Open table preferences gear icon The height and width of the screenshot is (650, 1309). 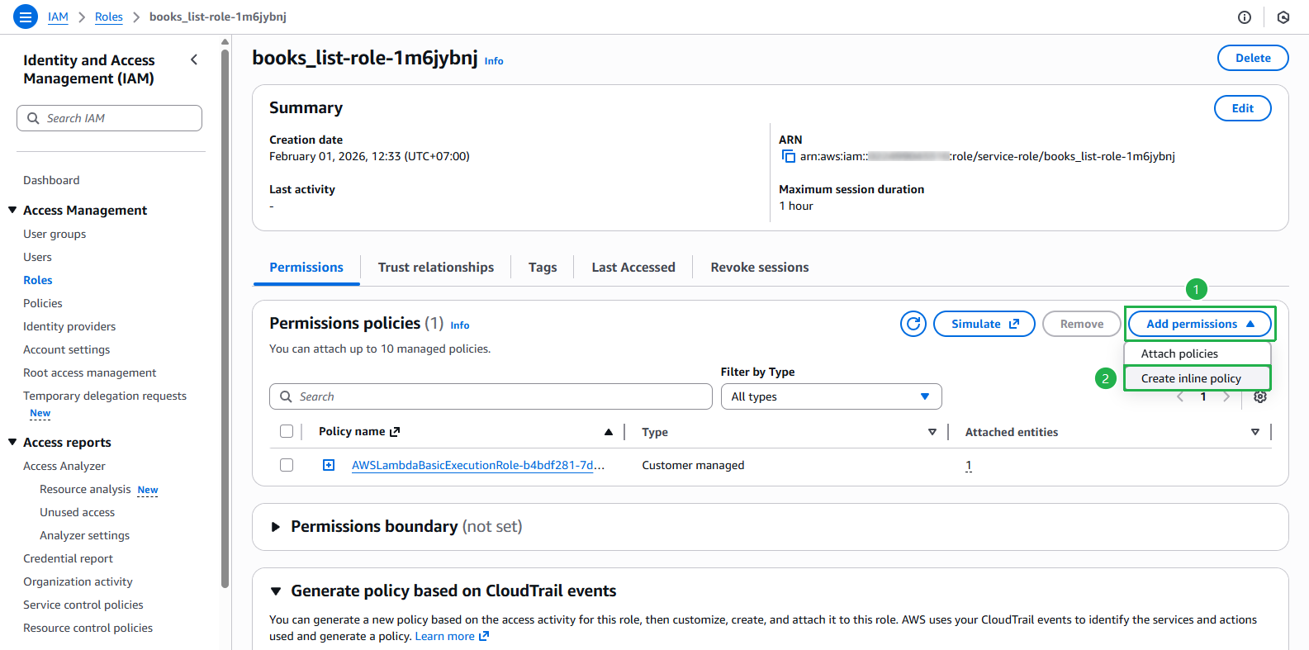point(1259,396)
